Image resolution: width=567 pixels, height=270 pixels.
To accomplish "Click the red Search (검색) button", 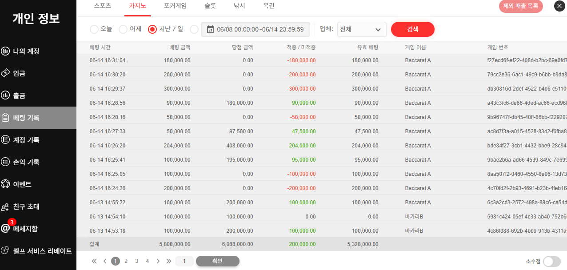I will point(412,29).
